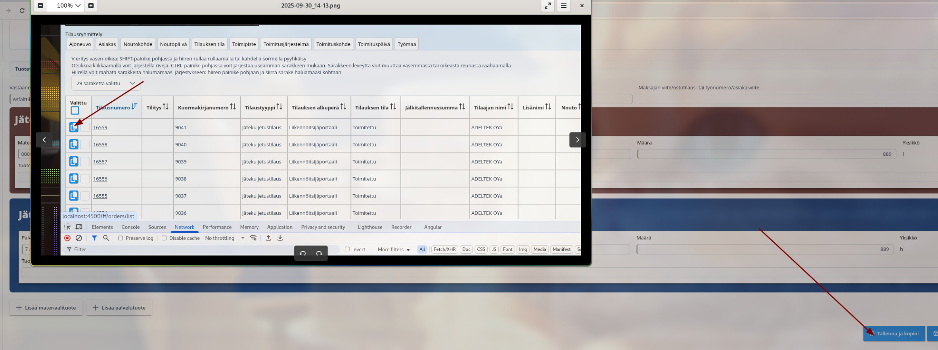Go to the next image
Viewport: 938px width, 350px height.
pos(577,140)
